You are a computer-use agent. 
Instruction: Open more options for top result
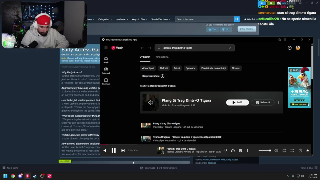pos(279,102)
